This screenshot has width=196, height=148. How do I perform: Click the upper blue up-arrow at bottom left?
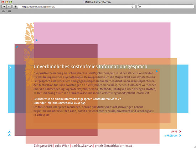[9, 132]
